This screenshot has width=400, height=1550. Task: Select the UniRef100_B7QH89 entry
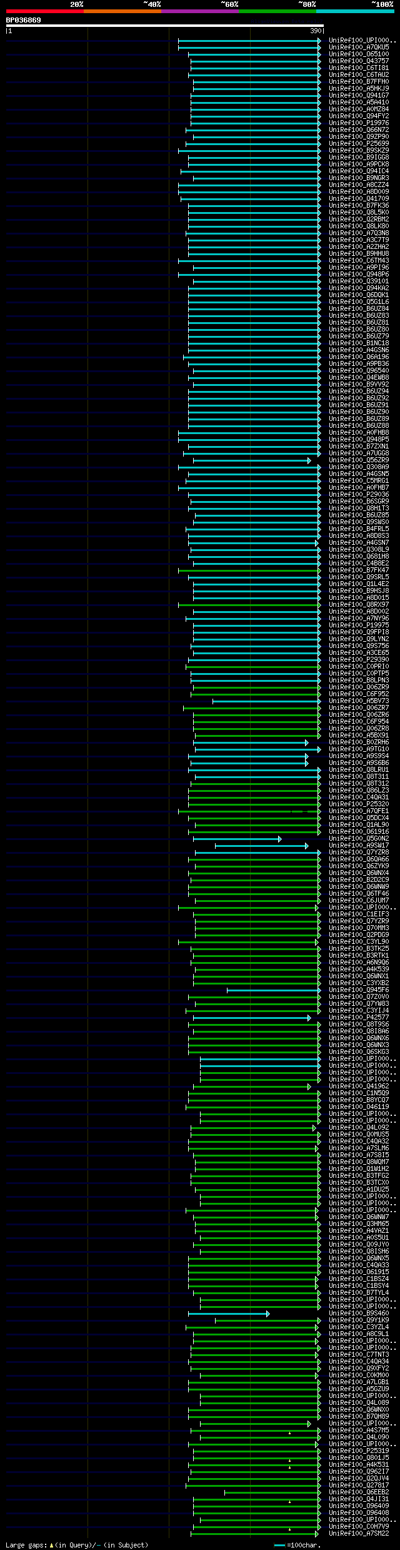pyautogui.click(x=359, y=1416)
